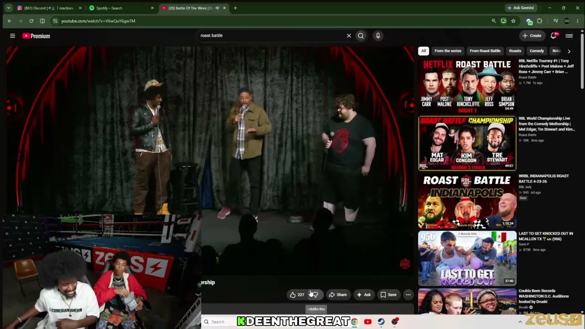Click the Ask button below video
Screen dimensions: 585x329
(x=363, y=295)
